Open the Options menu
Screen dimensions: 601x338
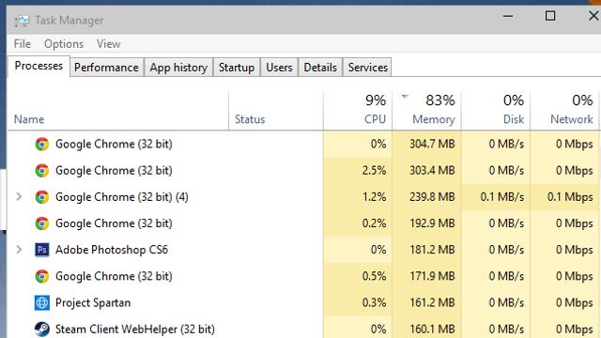point(64,44)
